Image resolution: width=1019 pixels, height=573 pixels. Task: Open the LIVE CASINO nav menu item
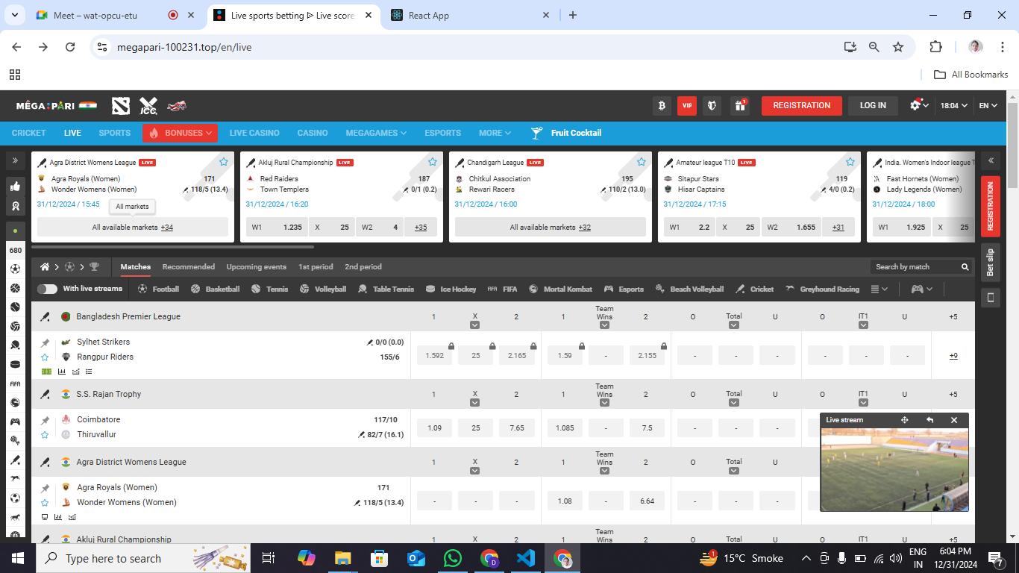(254, 133)
